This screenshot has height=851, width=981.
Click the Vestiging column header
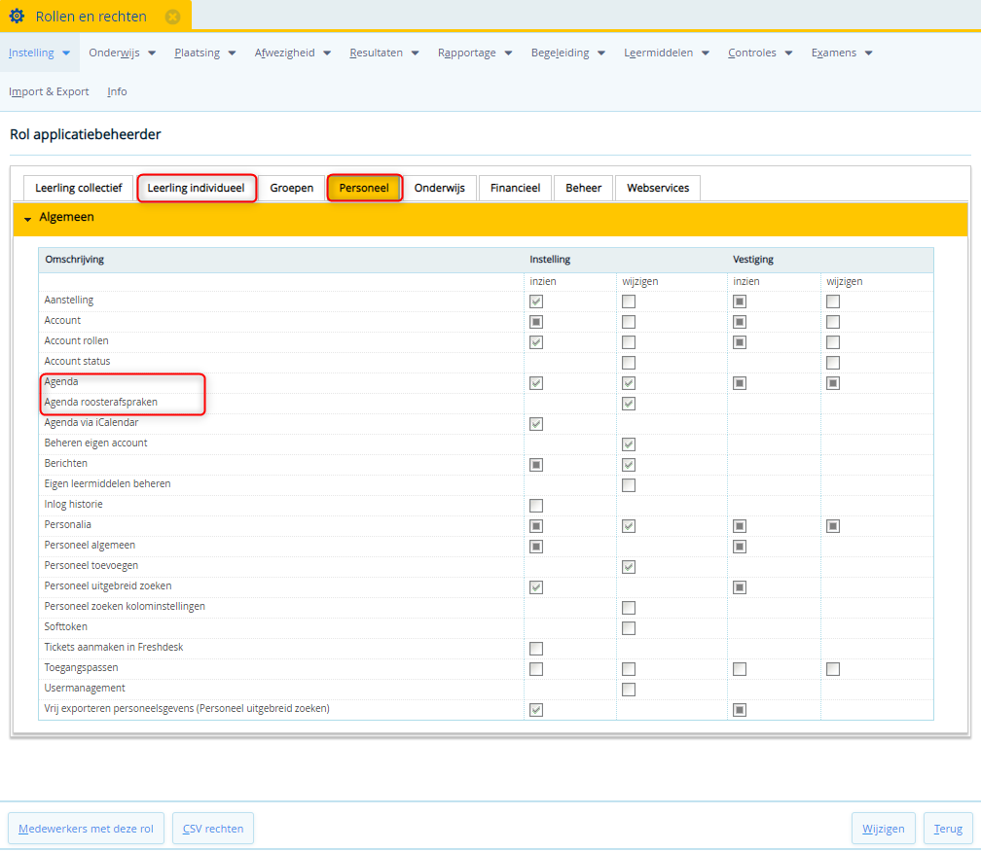(753, 260)
